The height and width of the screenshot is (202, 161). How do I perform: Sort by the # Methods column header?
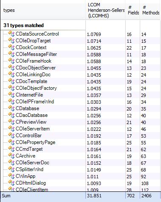150,10
